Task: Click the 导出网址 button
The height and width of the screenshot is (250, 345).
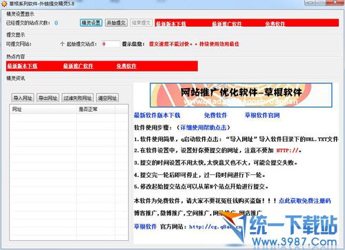Action: (48, 98)
